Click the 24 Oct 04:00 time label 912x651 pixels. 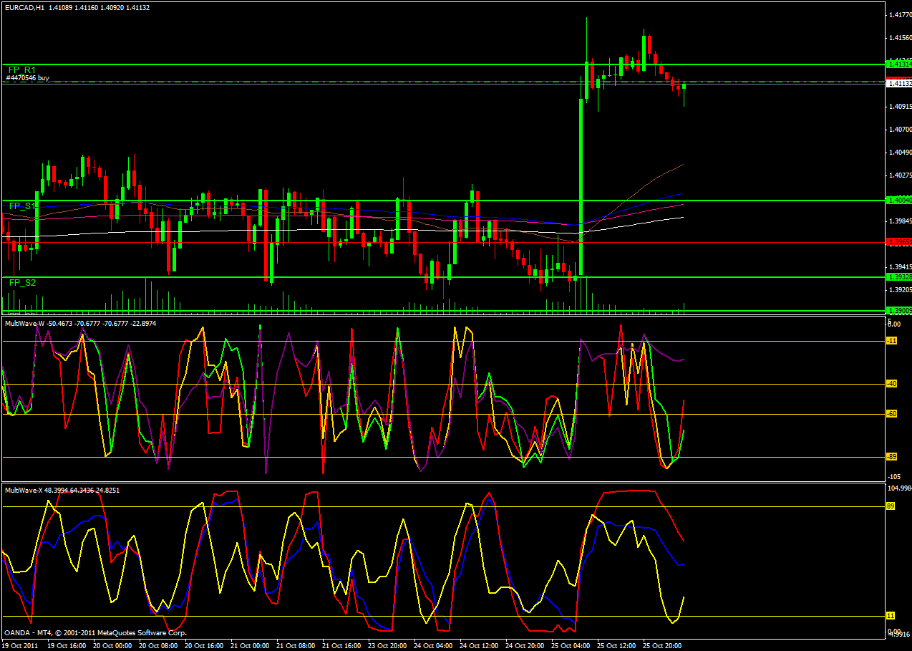(x=433, y=645)
